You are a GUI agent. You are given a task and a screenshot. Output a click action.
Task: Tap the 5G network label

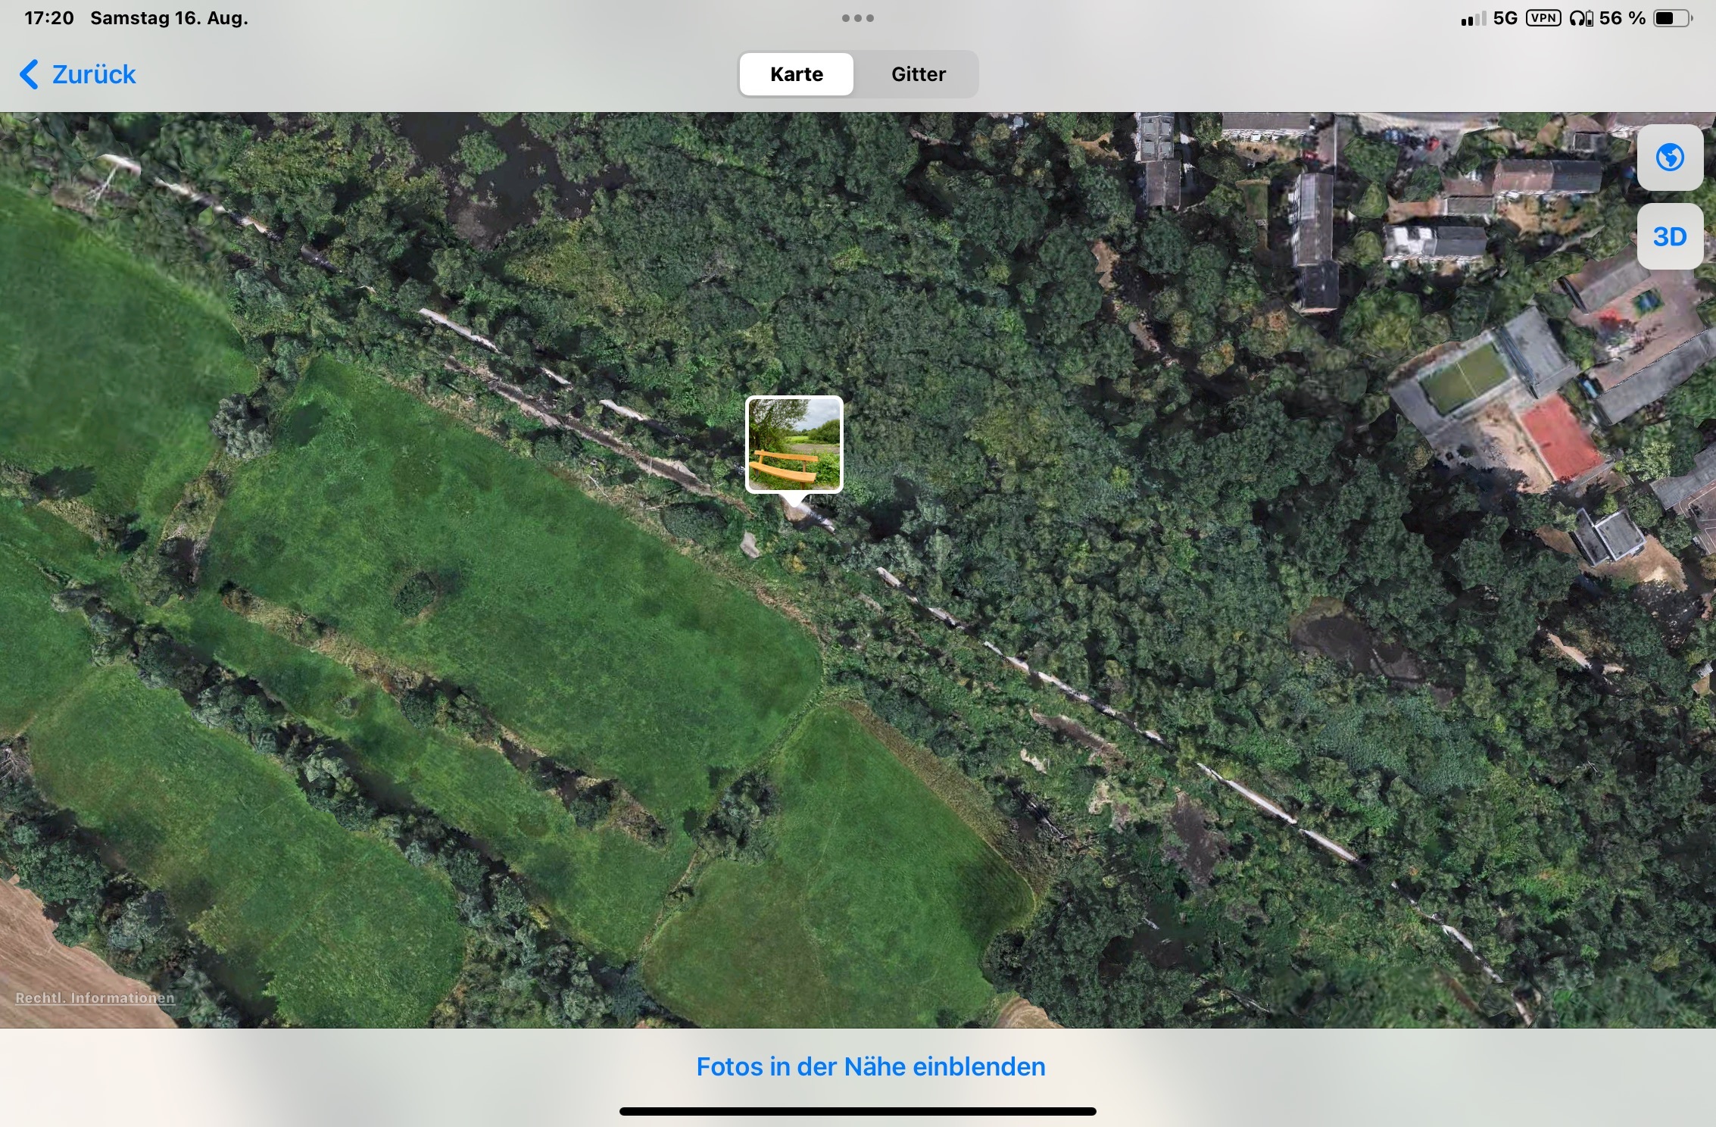click(x=1505, y=18)
